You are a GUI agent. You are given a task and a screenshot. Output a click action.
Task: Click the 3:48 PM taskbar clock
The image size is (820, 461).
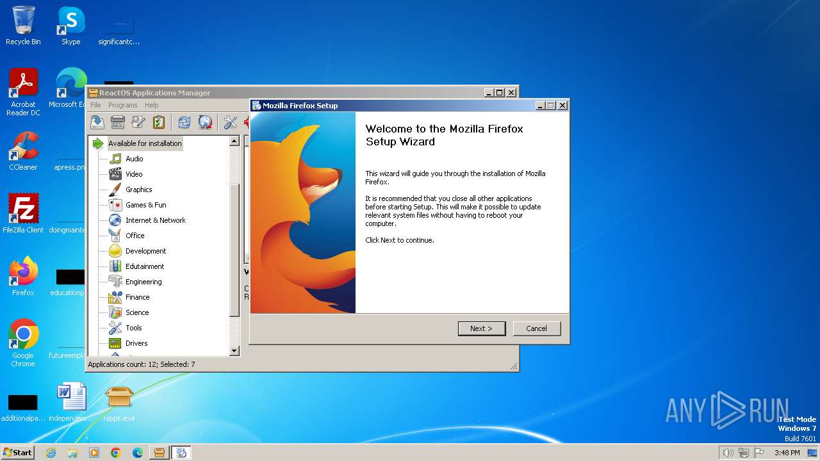pyautogui.click(x=787, y=453)
